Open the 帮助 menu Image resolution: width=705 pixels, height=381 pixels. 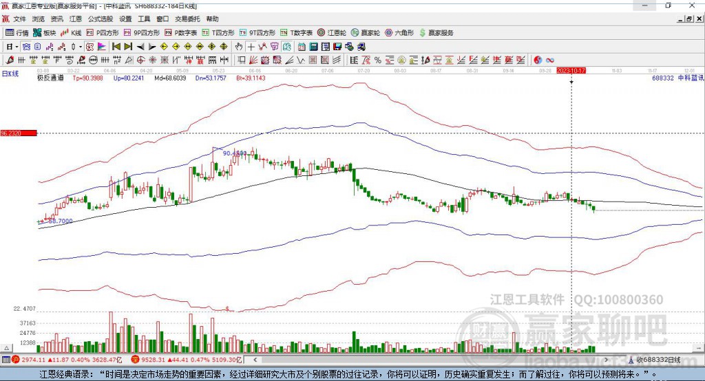point(212,19)
